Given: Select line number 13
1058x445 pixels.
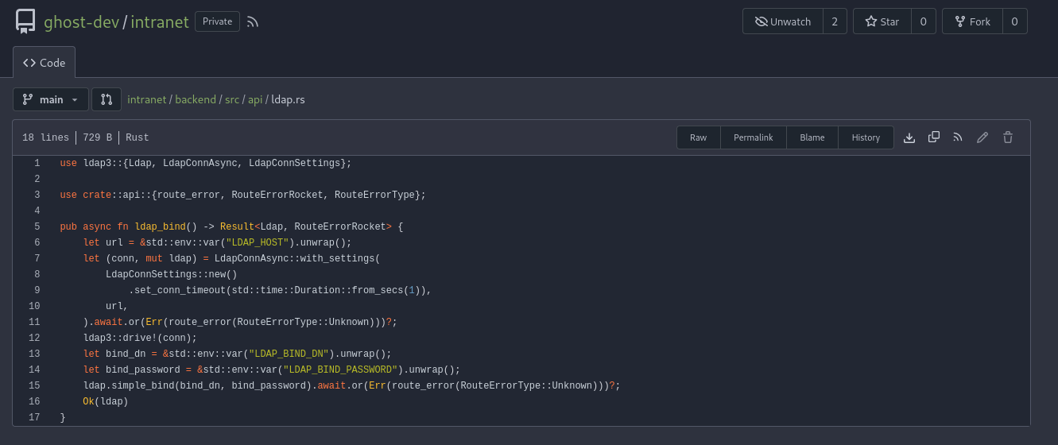Looking at the screenshot, I should [34, 354].
